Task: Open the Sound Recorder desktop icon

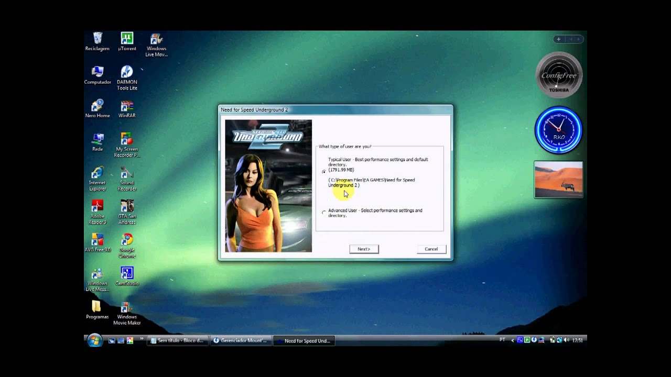Action: click(x=127, y=179)
